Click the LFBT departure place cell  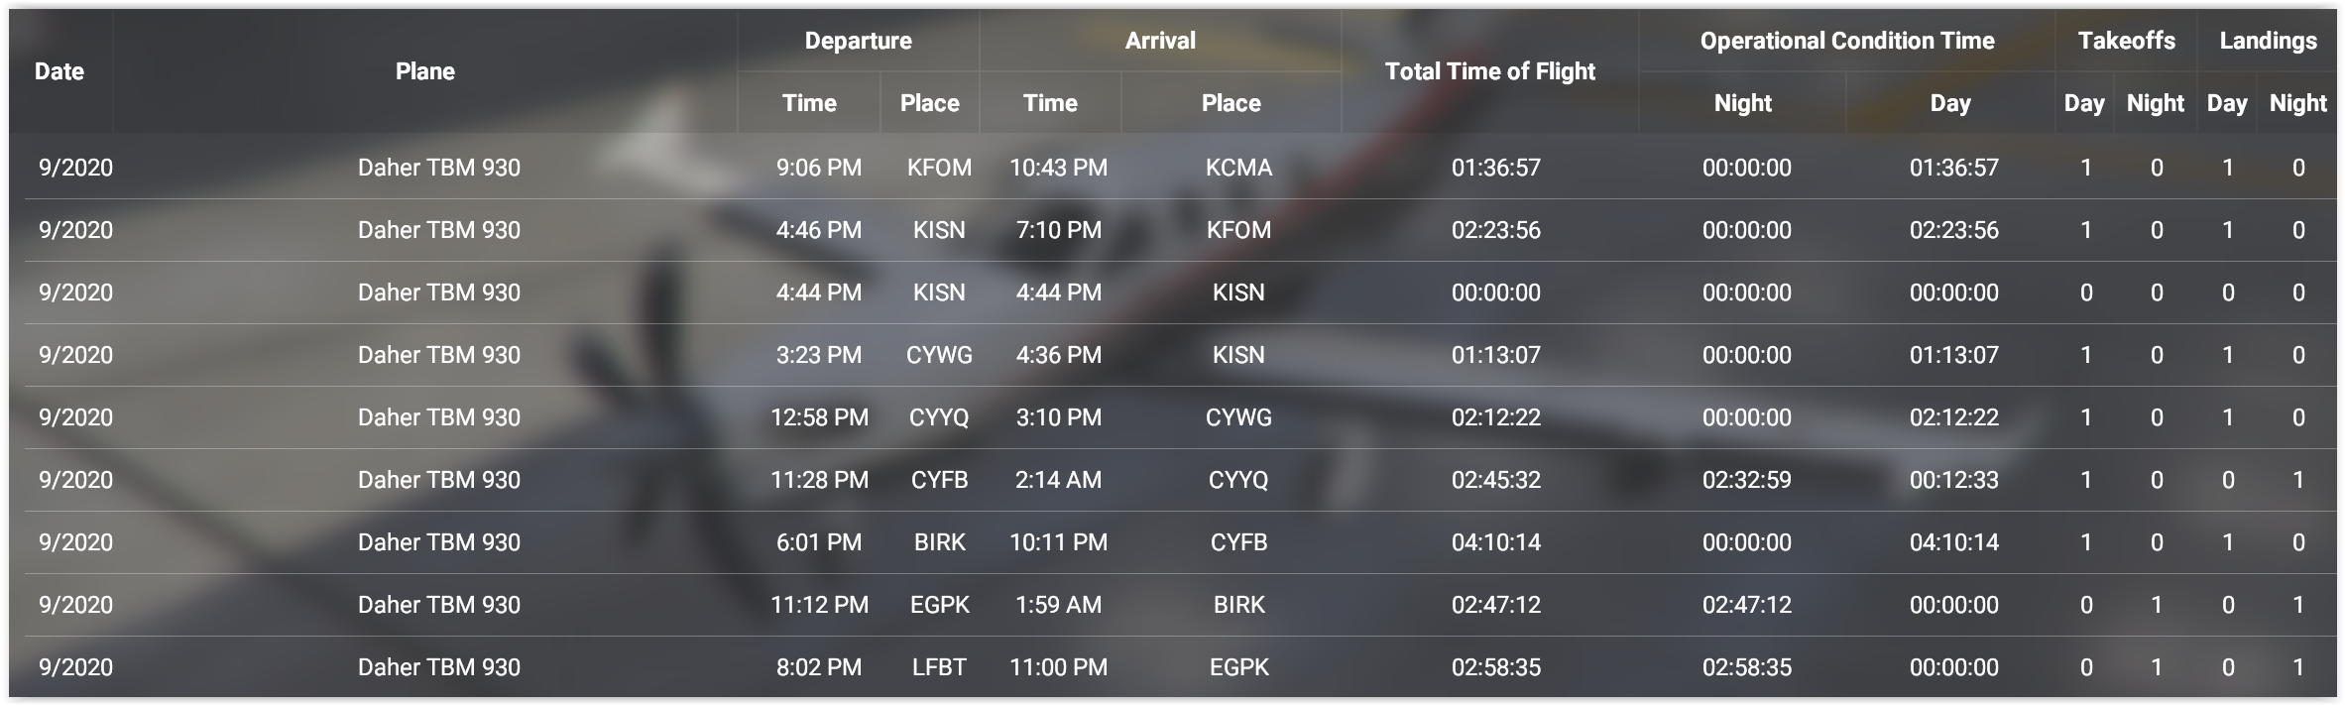939,667
